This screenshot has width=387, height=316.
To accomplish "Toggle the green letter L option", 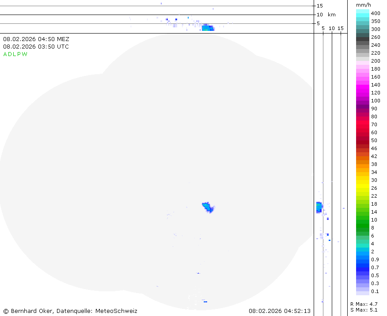I will 15,54.
